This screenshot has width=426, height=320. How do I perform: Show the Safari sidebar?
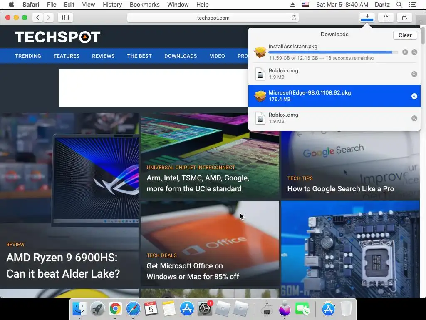(x=65, y=17)
